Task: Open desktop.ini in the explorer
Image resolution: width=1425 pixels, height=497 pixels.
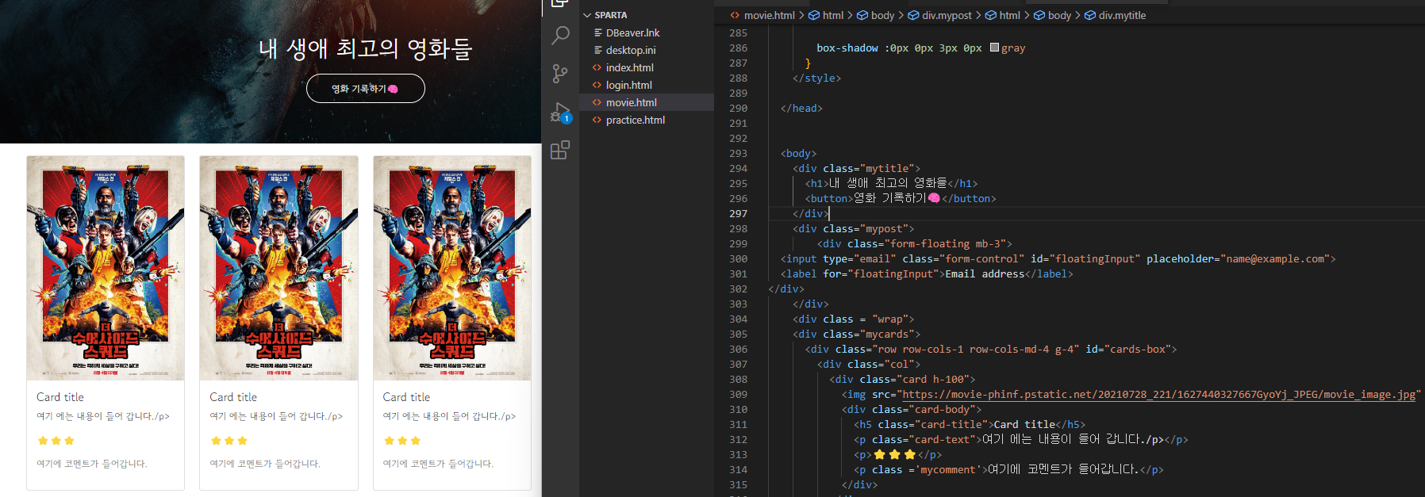Action: (x=631, y=50)
